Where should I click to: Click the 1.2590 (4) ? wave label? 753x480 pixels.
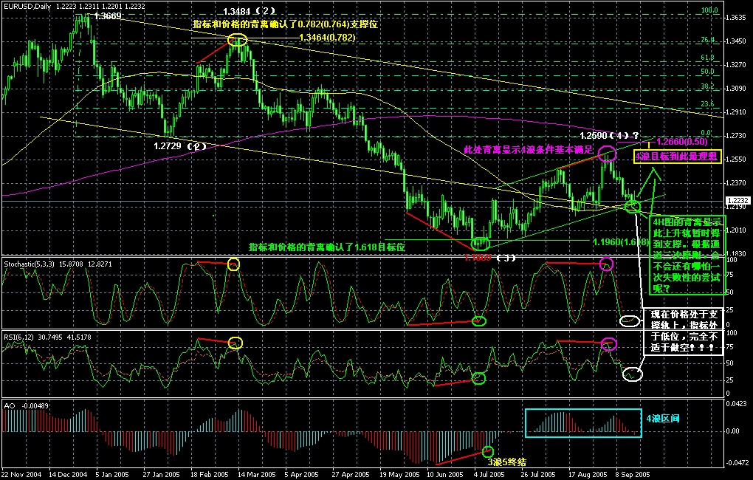(x=609, y=135)
